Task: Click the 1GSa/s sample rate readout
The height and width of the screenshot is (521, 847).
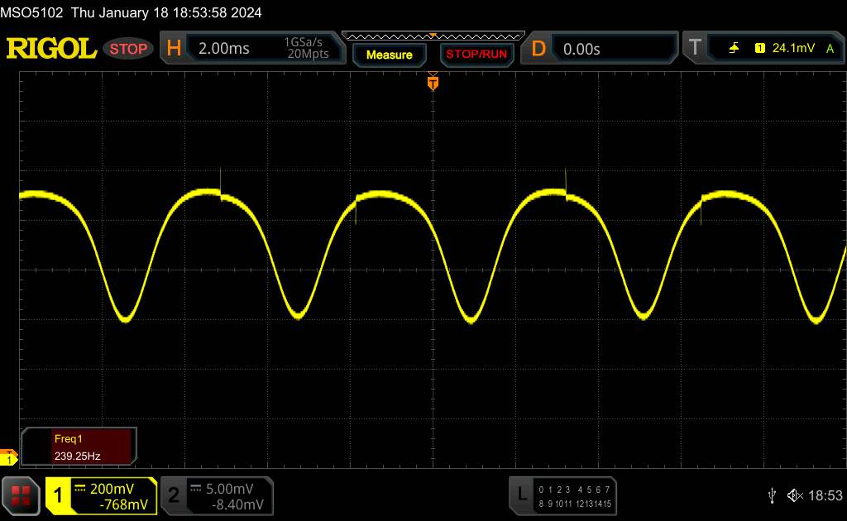Action: pos(303,42)
